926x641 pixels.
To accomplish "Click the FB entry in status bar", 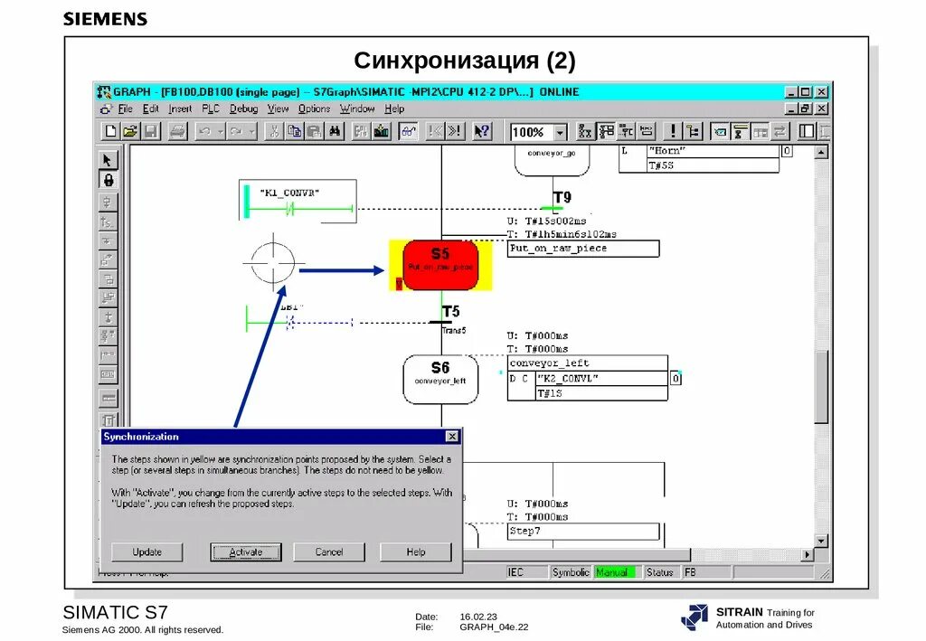I will click(707, 572).
